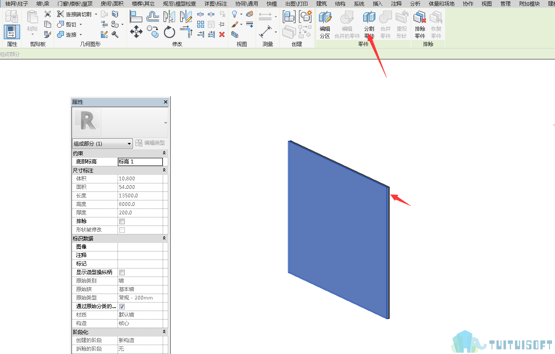Click the 厚度 value 200.0
The image size is (555, 354).
(x=140, y=213)
